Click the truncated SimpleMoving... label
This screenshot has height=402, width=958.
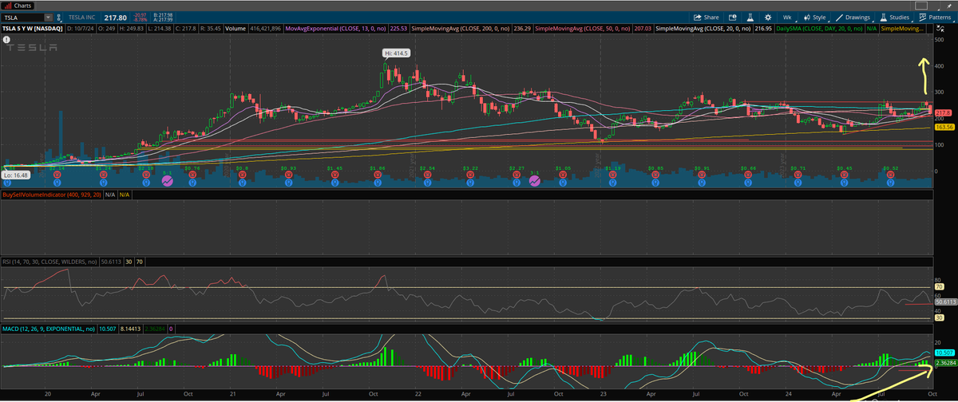click(902, 29)
